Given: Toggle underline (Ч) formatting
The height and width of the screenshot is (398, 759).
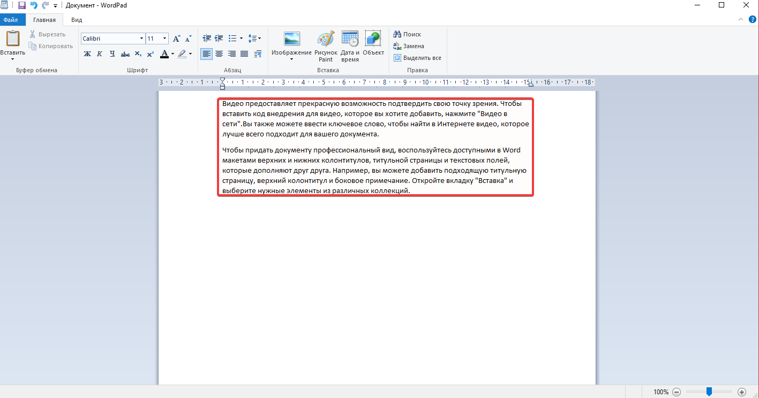Looking at the screenshot, I should point(112,53).
